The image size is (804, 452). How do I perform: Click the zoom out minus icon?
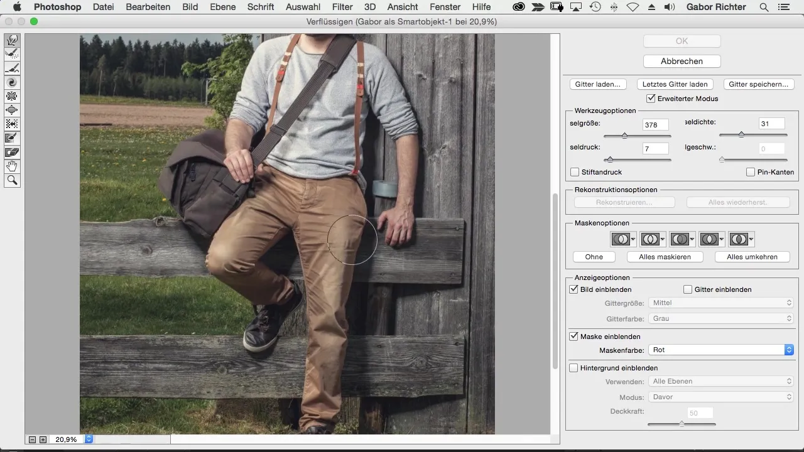click(x=33, y=439)
